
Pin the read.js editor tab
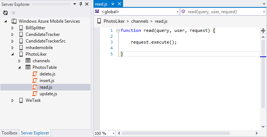click(x=112, y=4)
